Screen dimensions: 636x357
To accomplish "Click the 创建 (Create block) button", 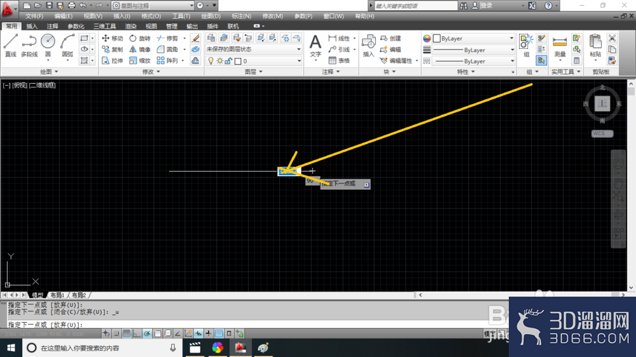I will (391, 38).
